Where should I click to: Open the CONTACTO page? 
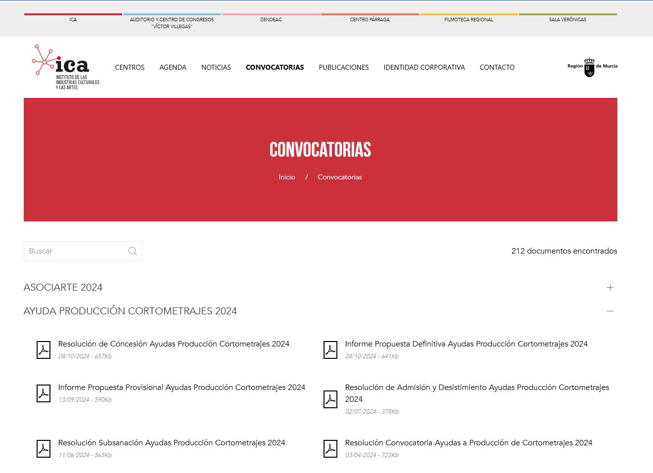coord(497,67)
